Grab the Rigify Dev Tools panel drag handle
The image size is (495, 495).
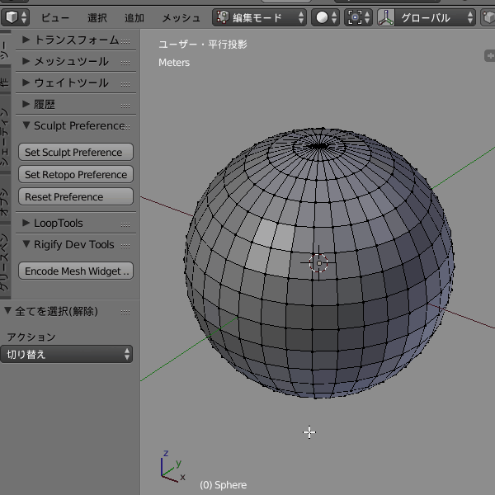point(125,246)
